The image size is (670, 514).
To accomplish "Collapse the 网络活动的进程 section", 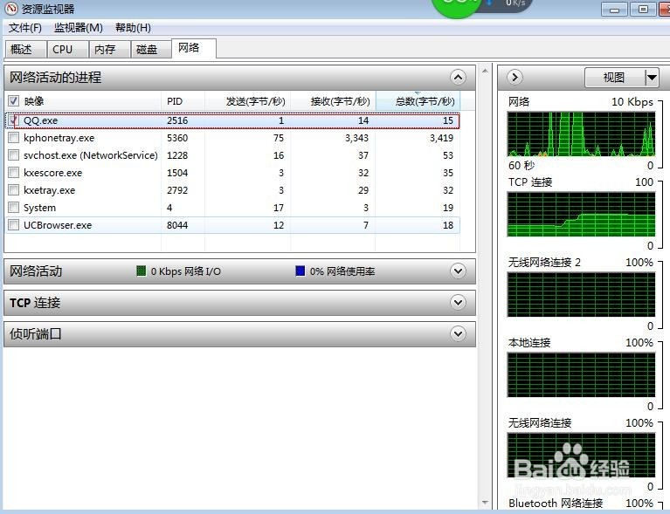I will (x=458, y=78).
